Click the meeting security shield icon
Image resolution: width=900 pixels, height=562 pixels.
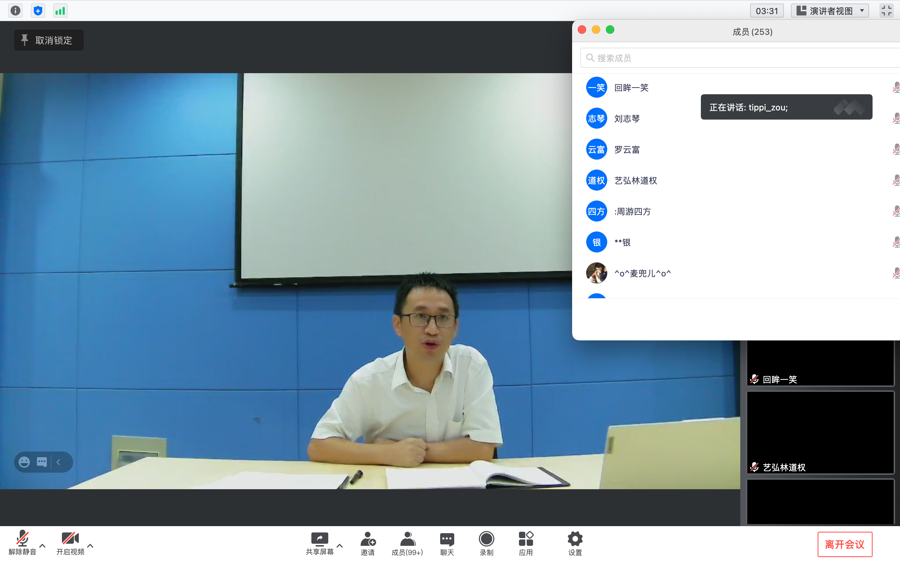[x=38, y=11]
